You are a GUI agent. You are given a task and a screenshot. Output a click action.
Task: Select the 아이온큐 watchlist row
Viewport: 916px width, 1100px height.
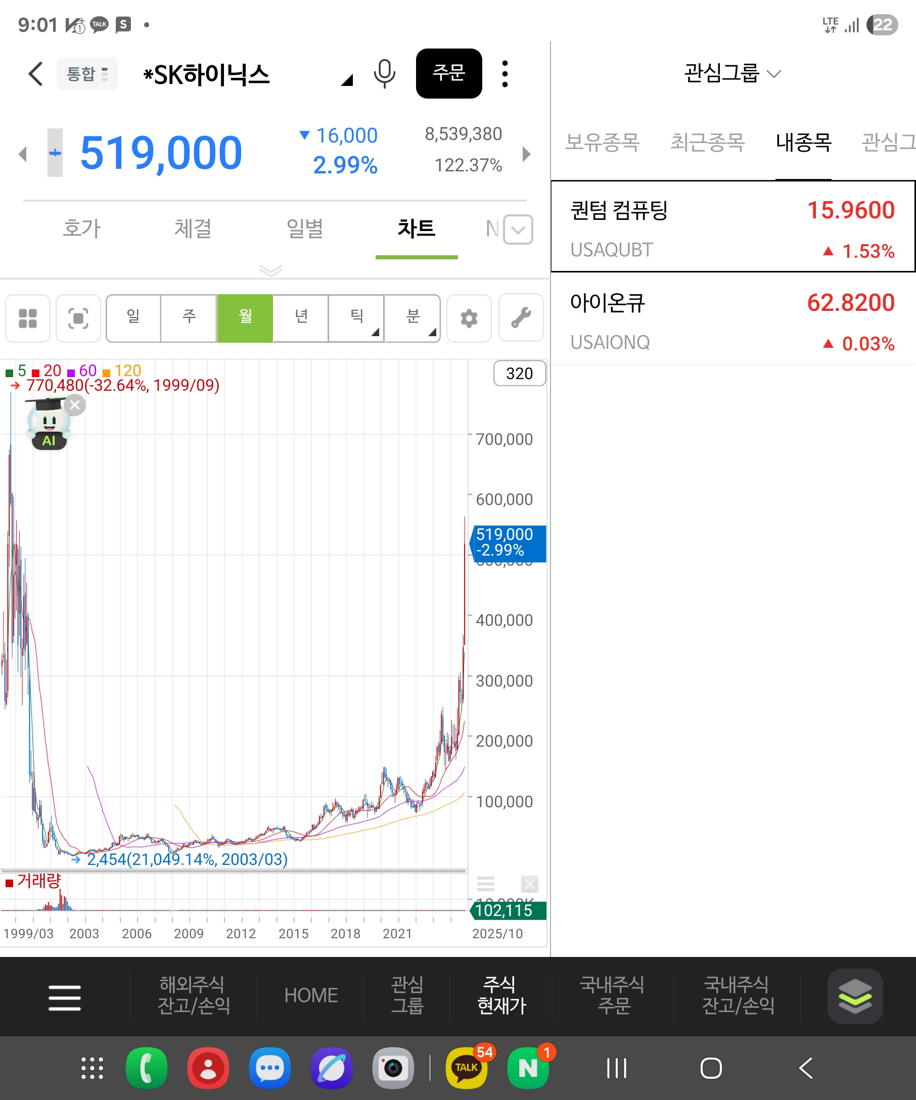point(733,318)
